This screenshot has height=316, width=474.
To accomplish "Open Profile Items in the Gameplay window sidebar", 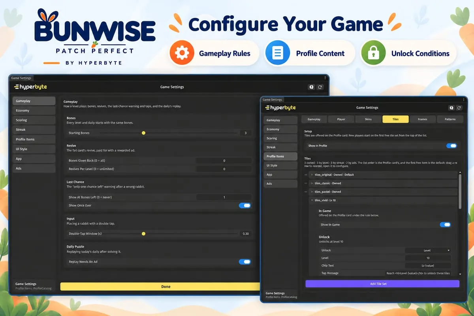I will click(x=34, y=139).
